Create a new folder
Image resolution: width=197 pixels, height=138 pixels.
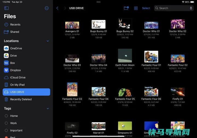[x=126, y=8]
